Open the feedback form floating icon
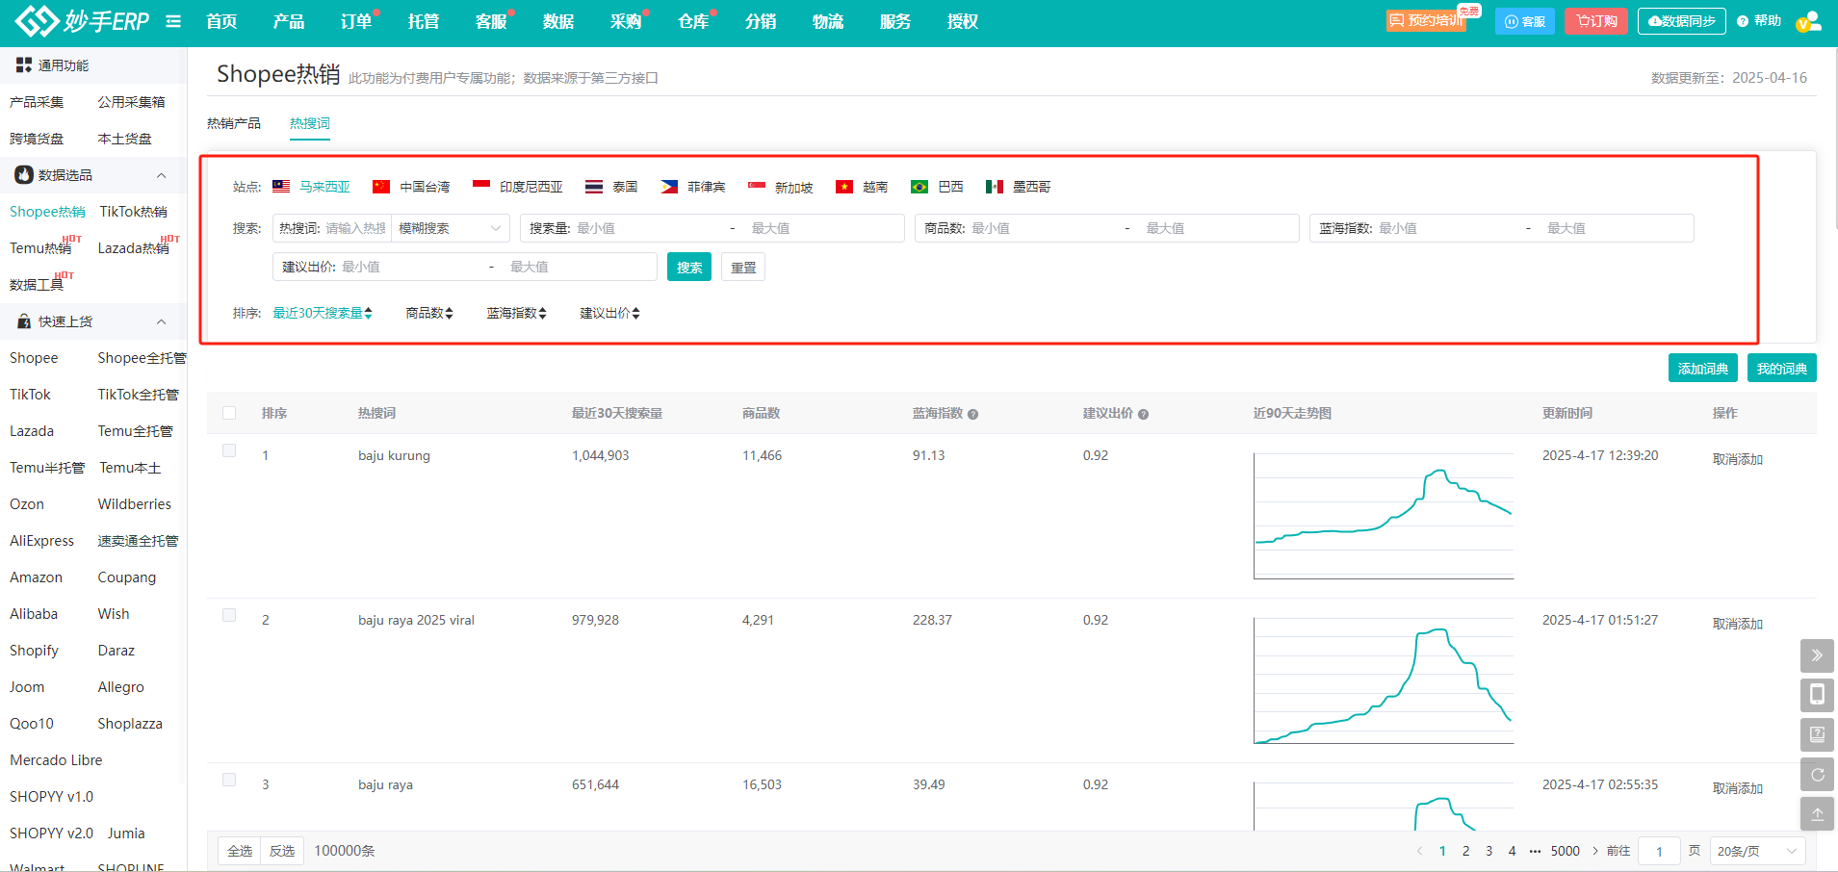 (x=1817, y=734)
